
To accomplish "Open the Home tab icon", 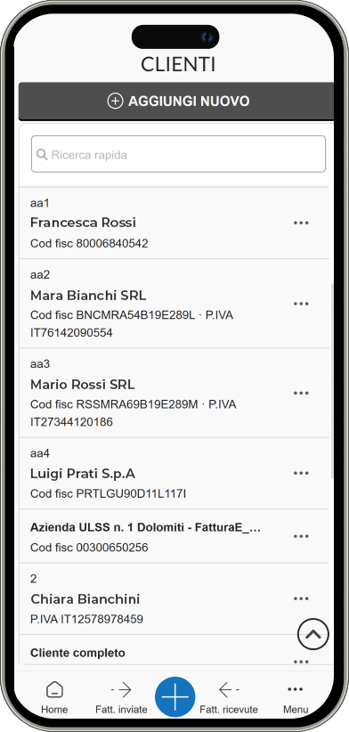I will tap(54, 689).
